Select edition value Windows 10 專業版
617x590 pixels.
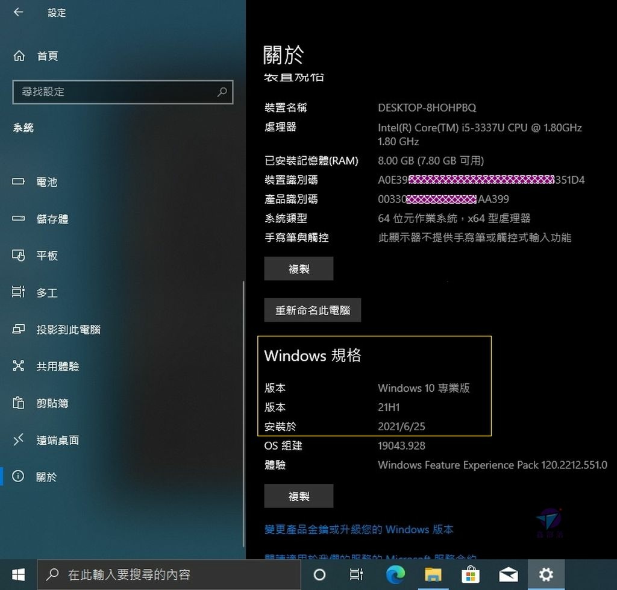tap(424, 388)
